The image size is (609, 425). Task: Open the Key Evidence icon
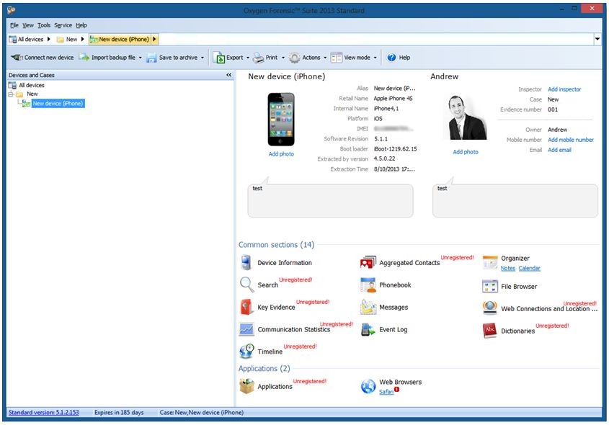(x=246, y=307)
